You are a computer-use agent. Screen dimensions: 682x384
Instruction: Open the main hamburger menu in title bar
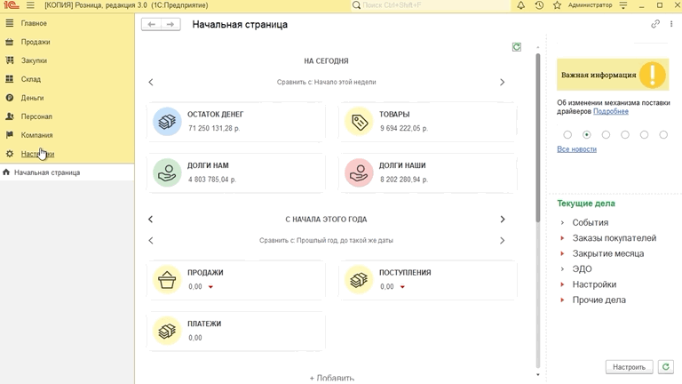point(30,5)
